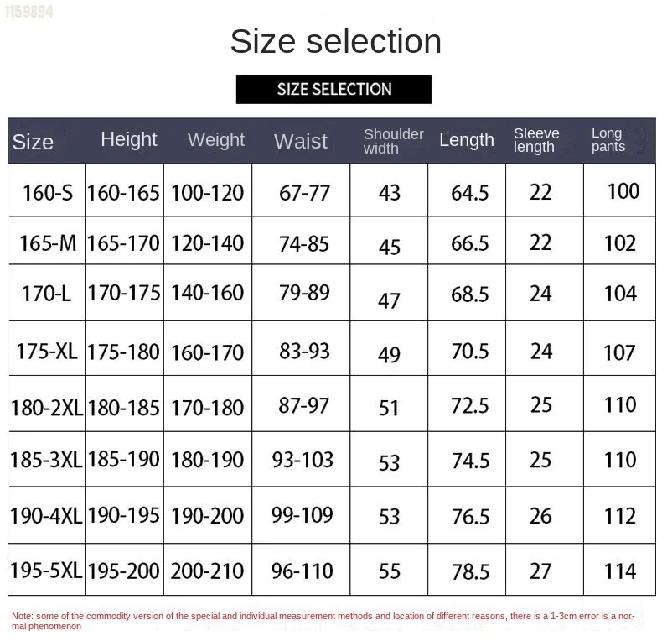Click the 96-110 waist cell
The width and height of the screenshot is (662, 641).
coord(302,571)
